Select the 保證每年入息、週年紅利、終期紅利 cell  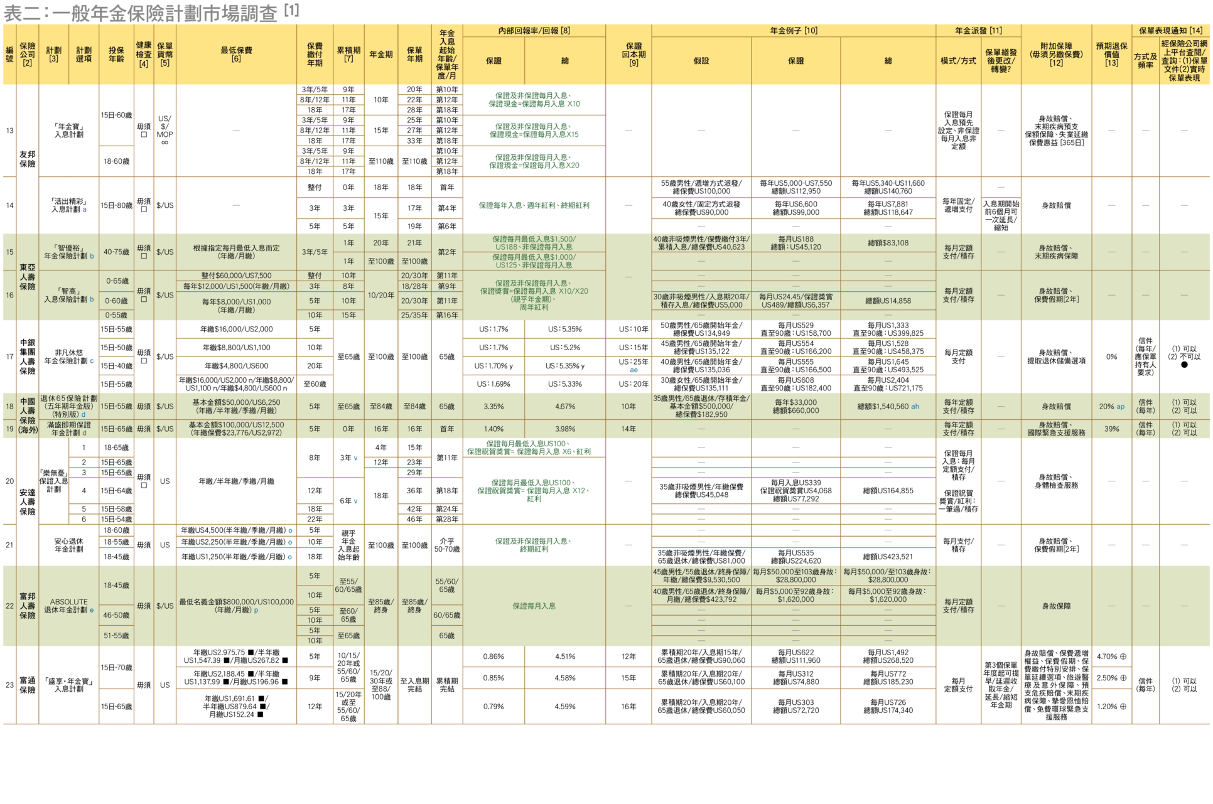[x=534, y=205]
